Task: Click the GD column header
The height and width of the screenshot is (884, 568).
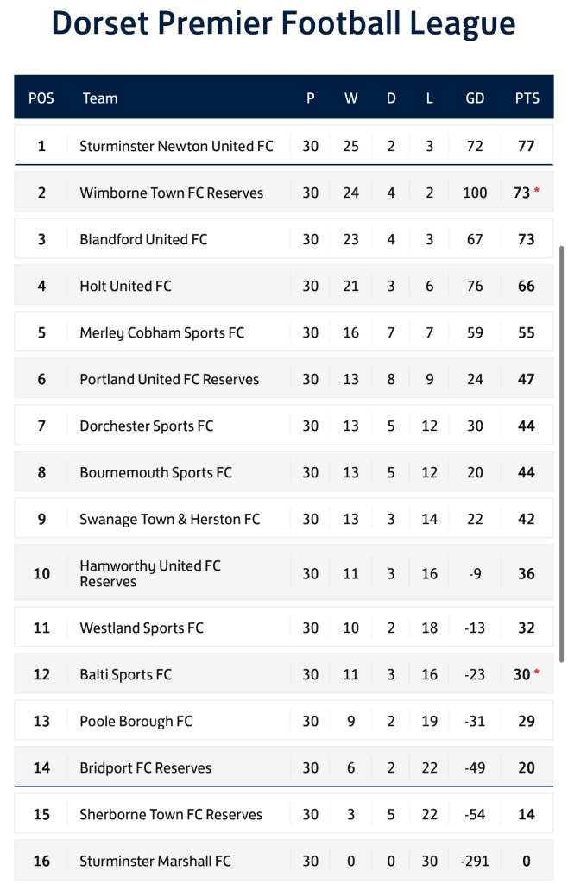Action: 475,98
